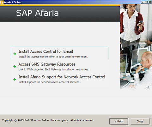The image size is (152, 127).
Task: Click the 'Install support for network access control services' text
Action: [x=49, y=82]
